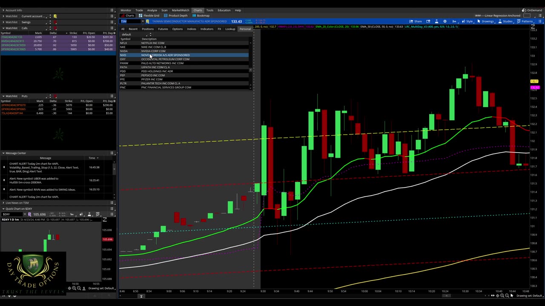Click the yellow link color icon for Current account

(x=55, y=16)
